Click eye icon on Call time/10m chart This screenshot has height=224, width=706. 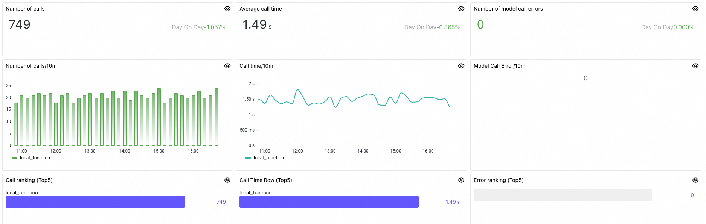click(461, 66)
